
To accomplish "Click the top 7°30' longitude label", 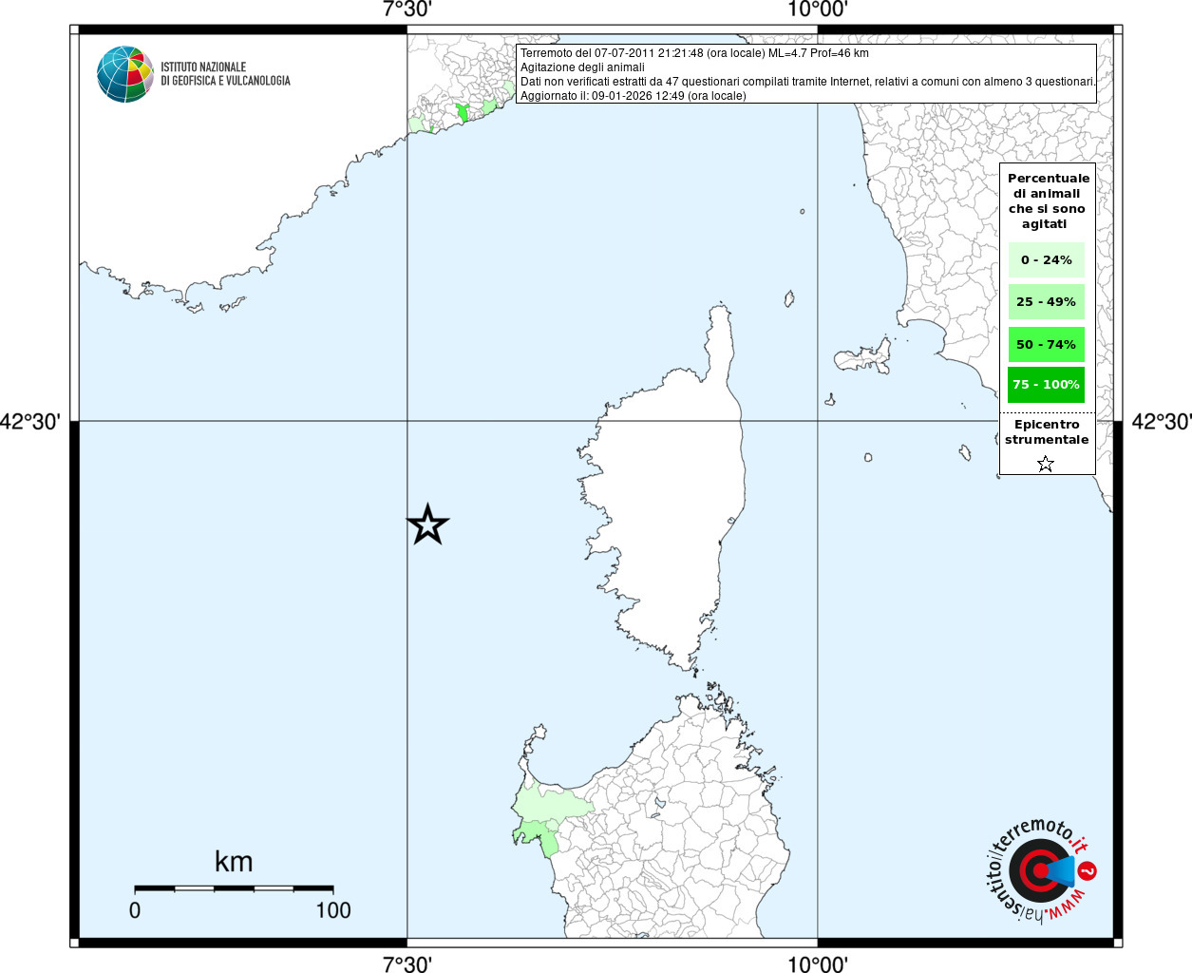I will (407, 10).
